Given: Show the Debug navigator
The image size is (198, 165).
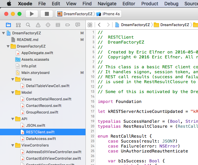Looking at the screenshot, I should tap(58, 25).
